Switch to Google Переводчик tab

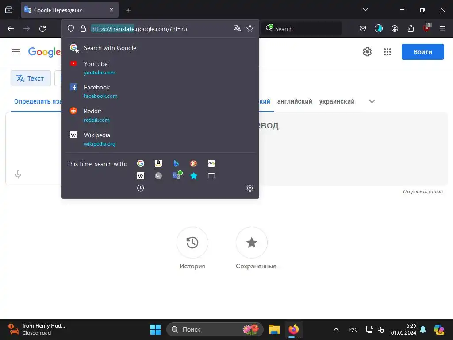69,10
